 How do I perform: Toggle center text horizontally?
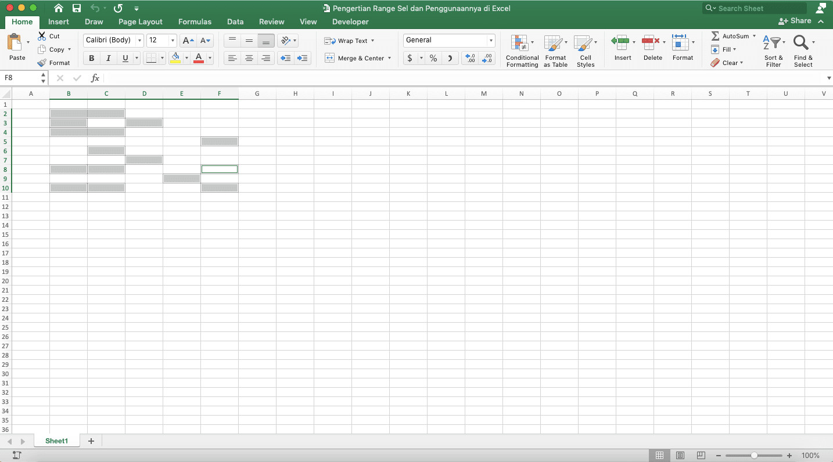point(249,58)
